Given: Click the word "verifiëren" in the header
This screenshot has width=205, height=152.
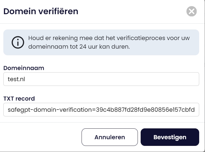Looking at the screenshot, I should tap(59, 12).
